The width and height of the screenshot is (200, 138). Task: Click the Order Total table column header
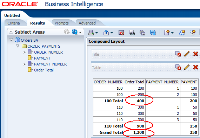click(134, 82)
